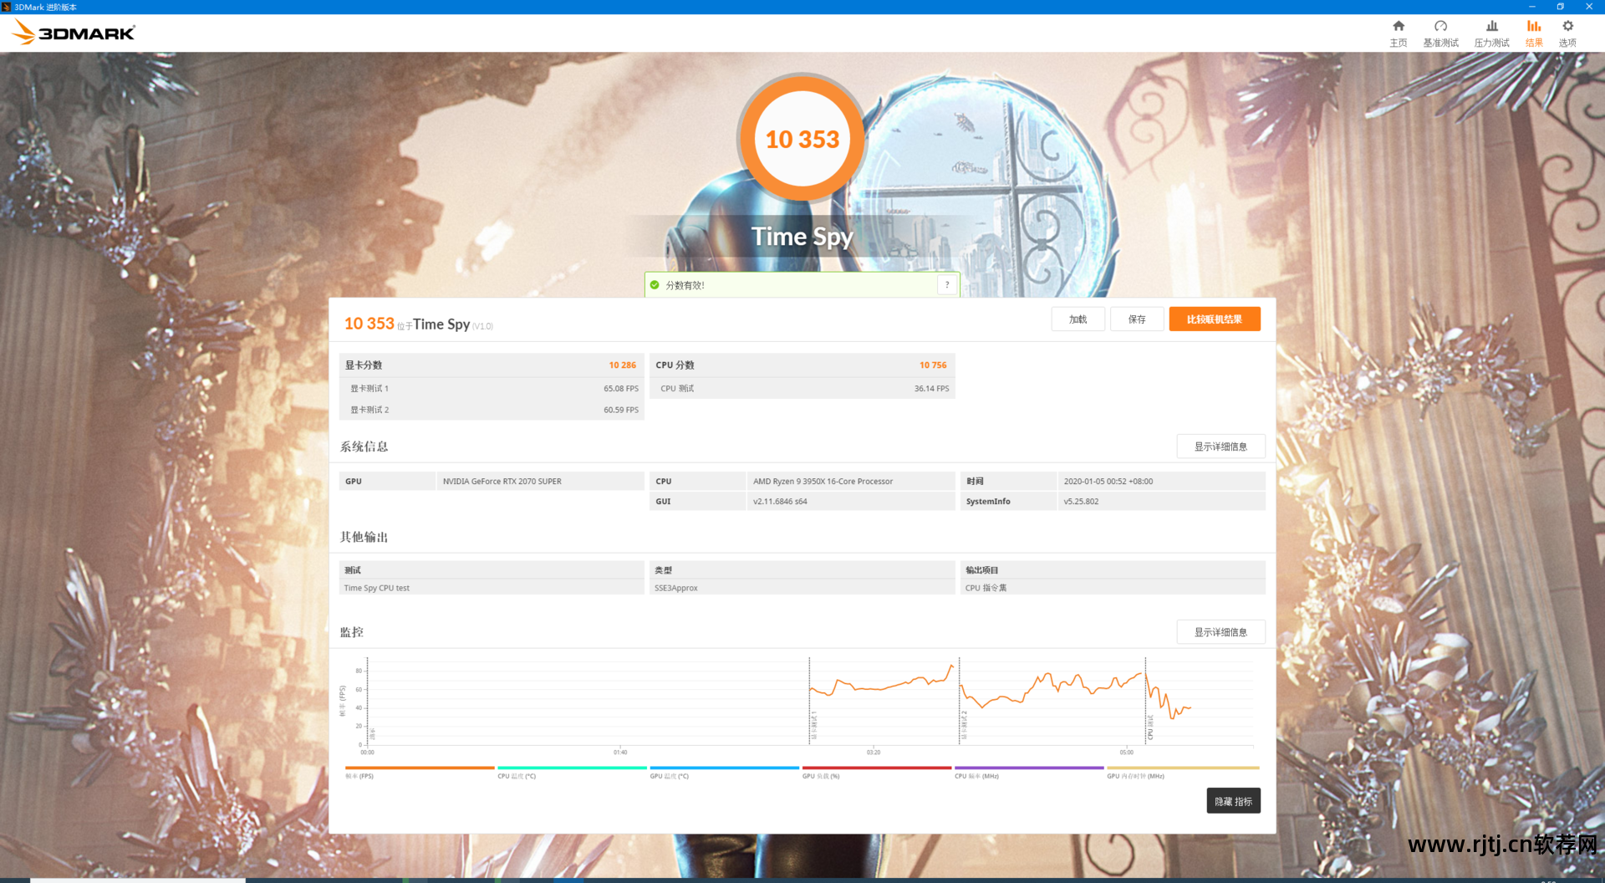Click the timestamp 2020-01-05 00:52 +08:00

tap(1161, 482)
